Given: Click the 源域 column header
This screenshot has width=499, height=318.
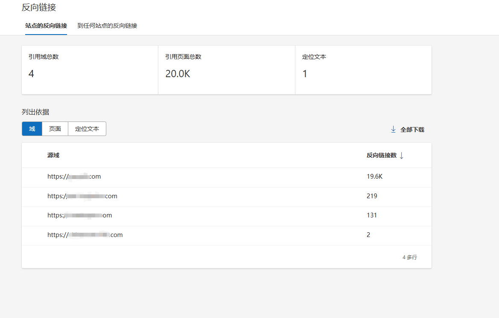Looking at the screenshot, I should coord(53,155).
